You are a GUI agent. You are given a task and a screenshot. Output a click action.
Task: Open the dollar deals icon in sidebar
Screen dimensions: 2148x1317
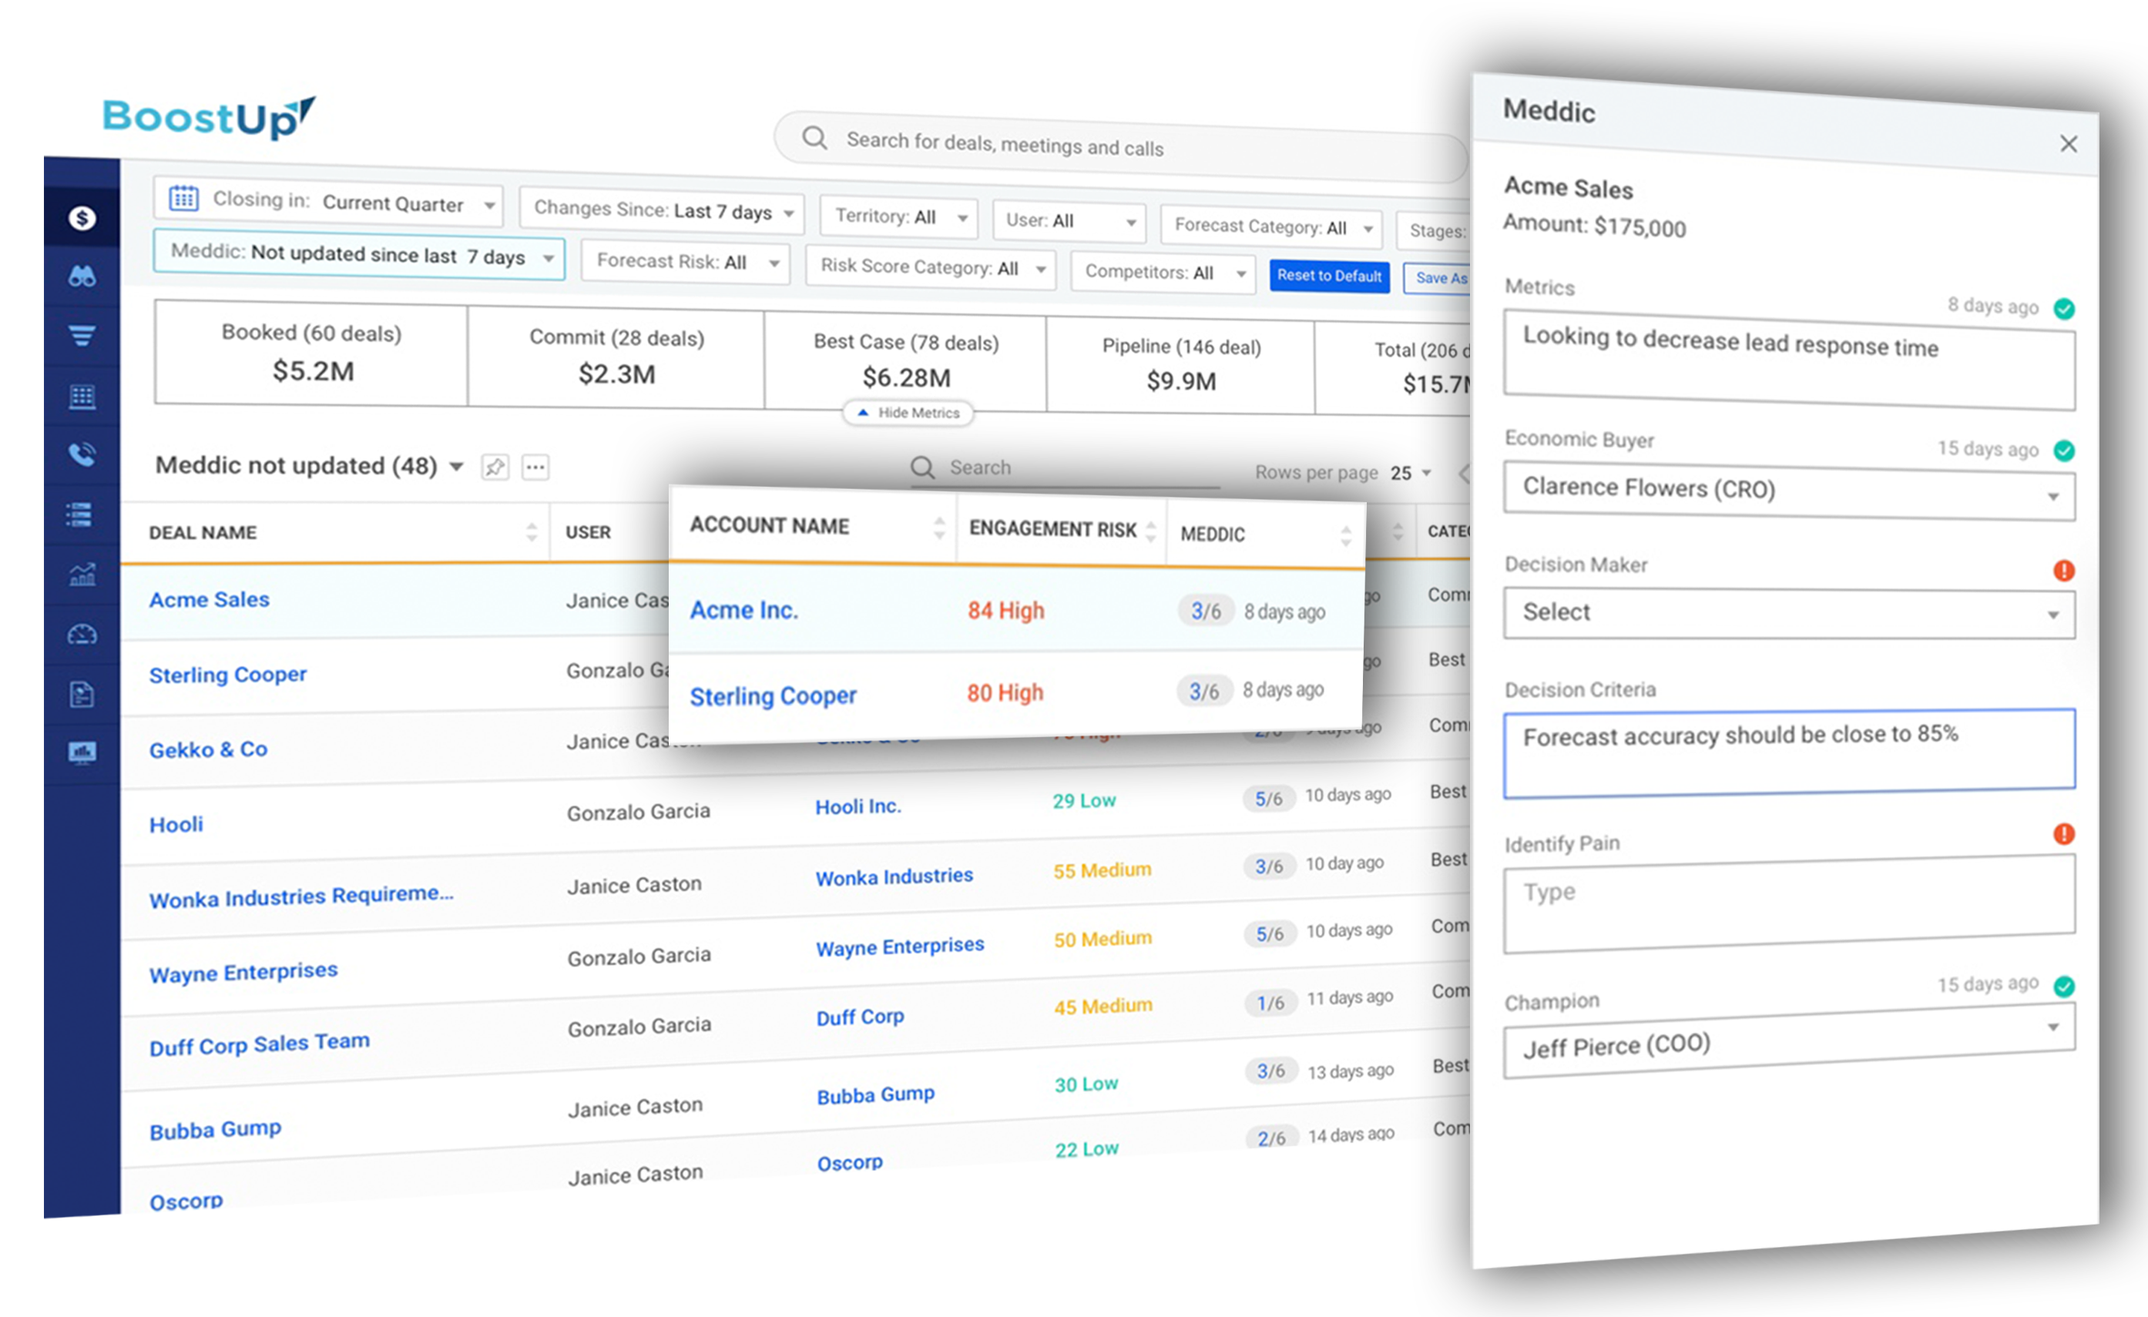82,218
